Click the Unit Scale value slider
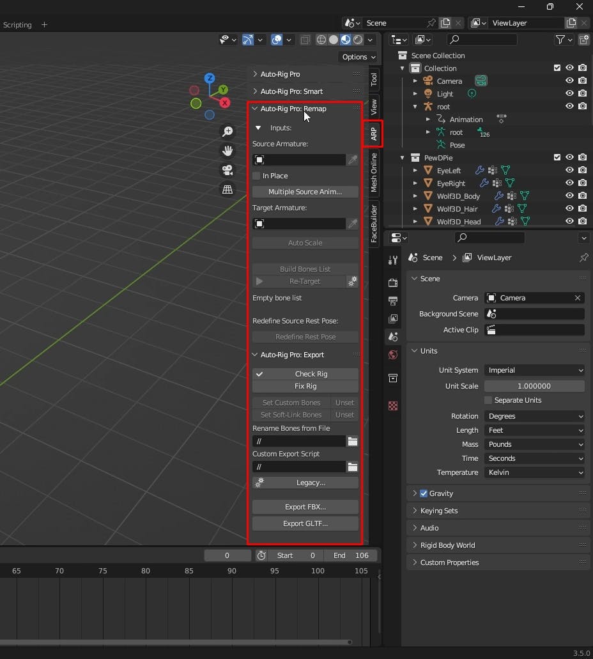This screenshot has width=593, height=659. (x=534, y=385)
